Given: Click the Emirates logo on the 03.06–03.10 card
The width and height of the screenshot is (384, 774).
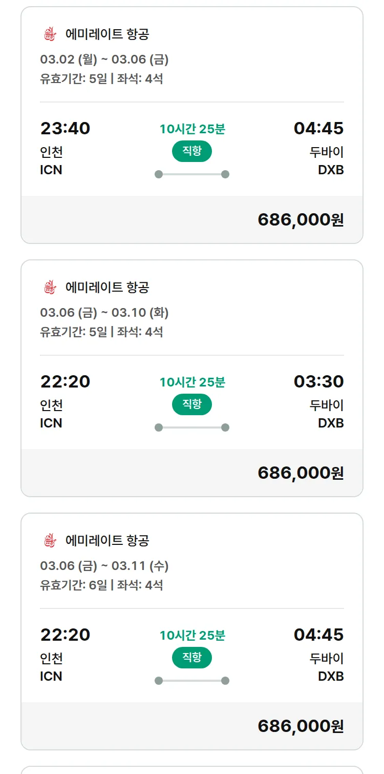Looking at the screenshot, I should click(49, 287).
